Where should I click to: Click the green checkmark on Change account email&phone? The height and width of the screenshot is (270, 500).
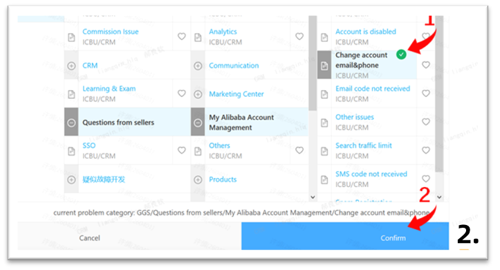point(401,55)
